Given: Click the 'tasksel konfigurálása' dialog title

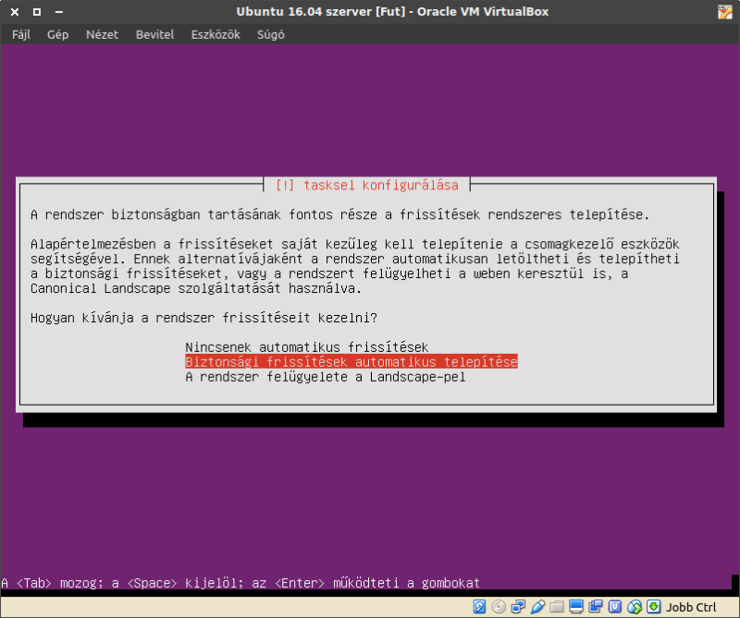Looking at the screenshot, I should pyautogui.click(x=366, y=186).
